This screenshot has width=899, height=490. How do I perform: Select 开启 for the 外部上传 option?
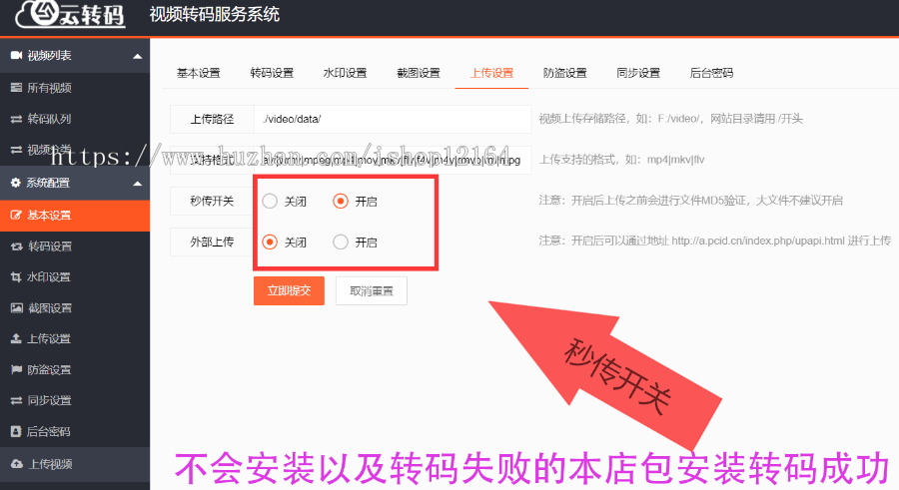point(341,242)
